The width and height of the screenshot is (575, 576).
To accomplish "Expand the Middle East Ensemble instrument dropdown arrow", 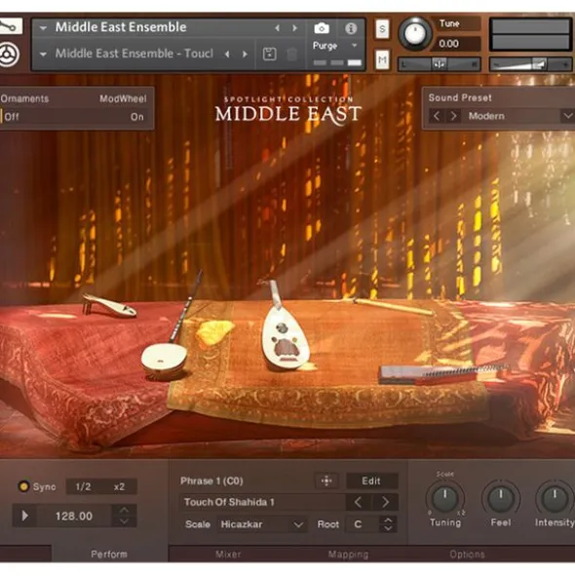I will coord(43,28).
